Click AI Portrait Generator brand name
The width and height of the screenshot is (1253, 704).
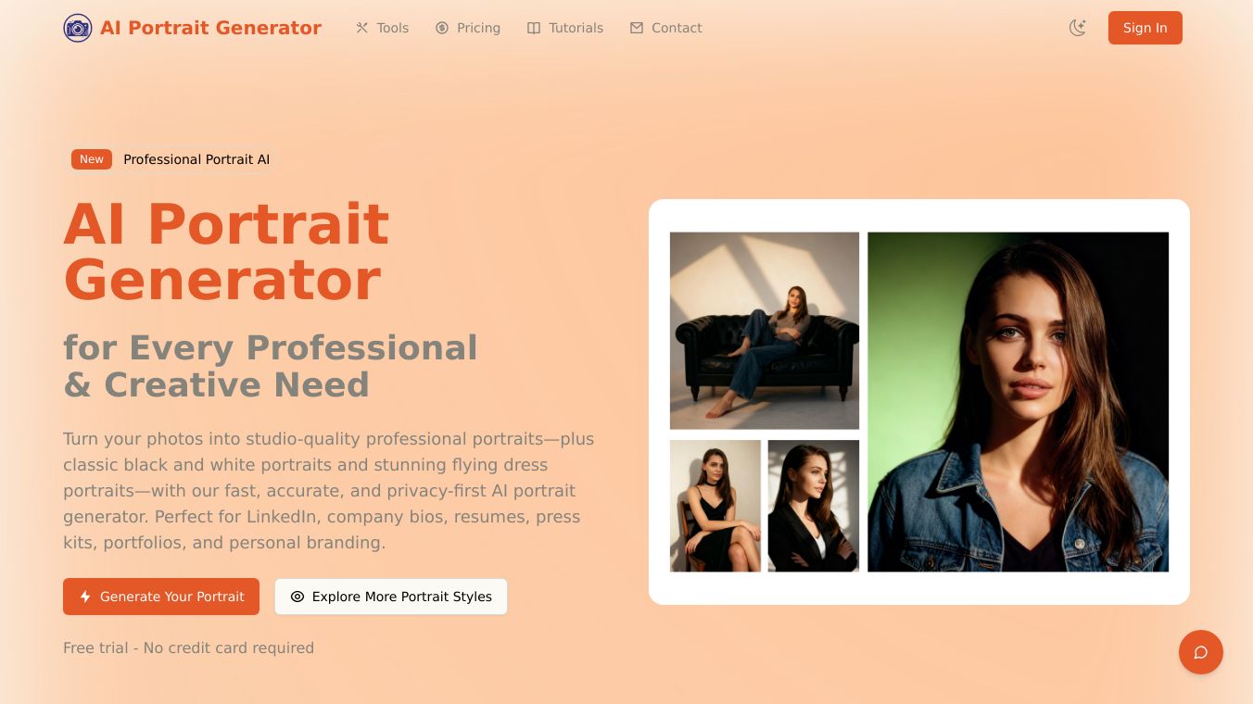point(210,28)
